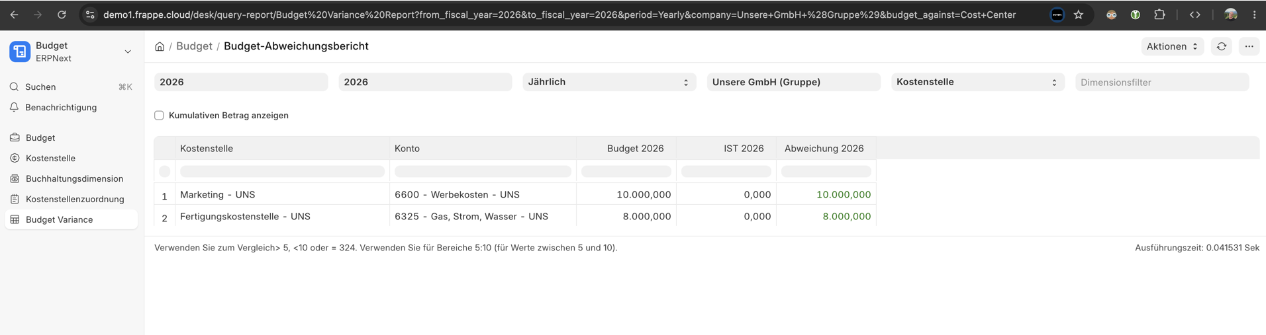Click the Konto column filter box
Viewport: 1266px width, 335px height.
point(483,171)
